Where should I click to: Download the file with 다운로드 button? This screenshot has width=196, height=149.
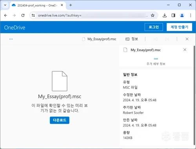point(60,120)
